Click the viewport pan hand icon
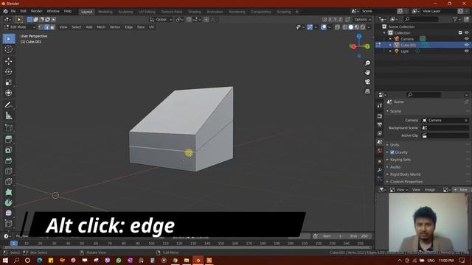The width and height of the screenshot is (472, 265). point(367,72)
